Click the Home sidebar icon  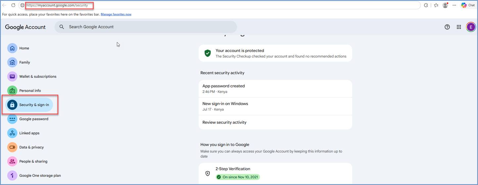point(12,48)
